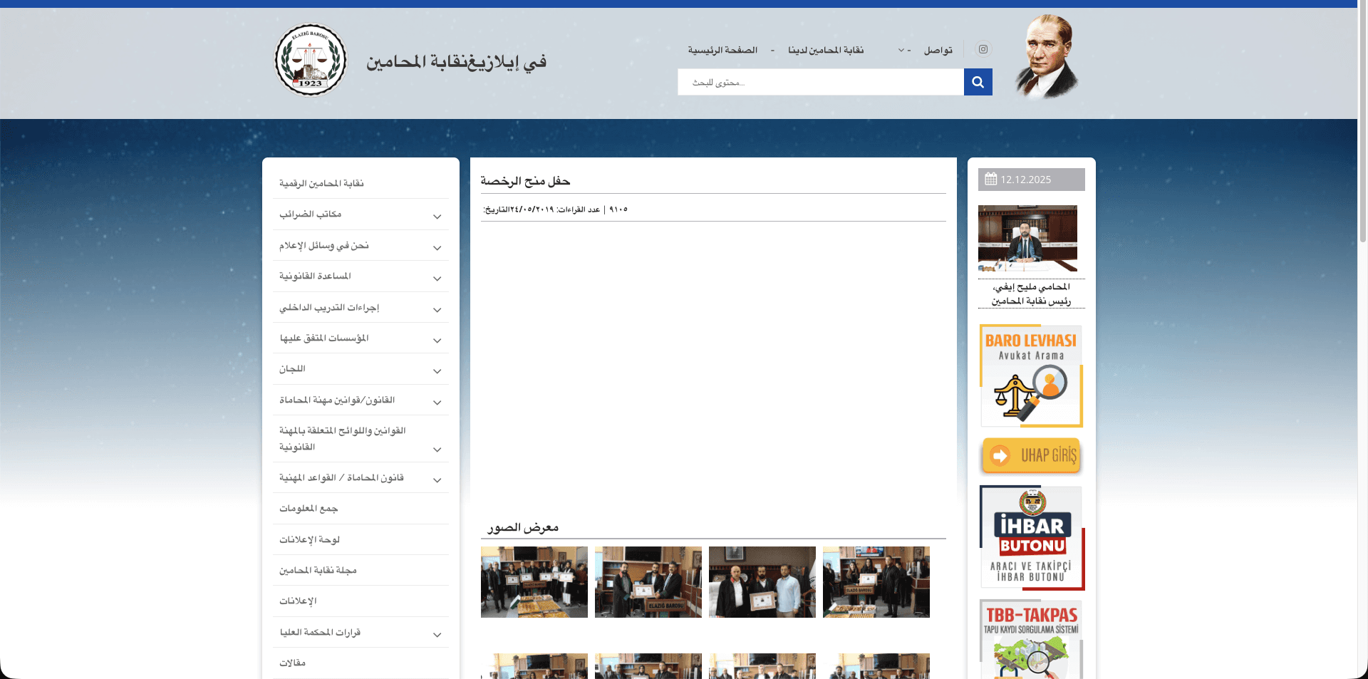Expand قرارات المحكمة العليا chevron

[437, 635]
